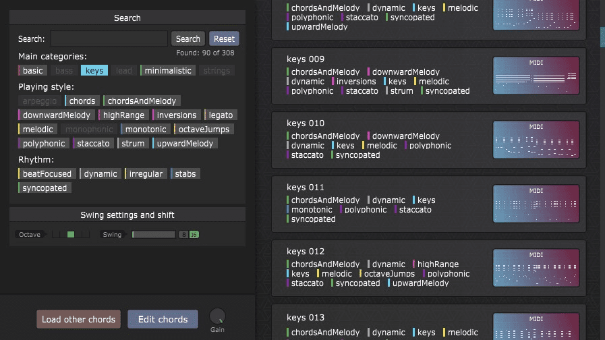This screenshot has width=605, height=340.
Task: Select syncopated rhythm filter in search panel
Action: 45,188
